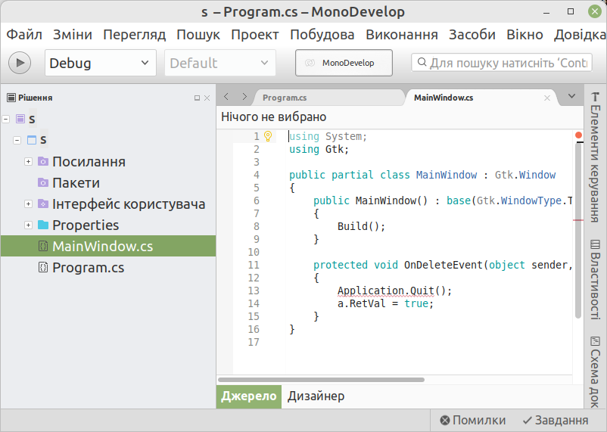Viewport: 607px width, 432px height.
Task: Expand the Посилання node
Action: [x=28, y=161]
